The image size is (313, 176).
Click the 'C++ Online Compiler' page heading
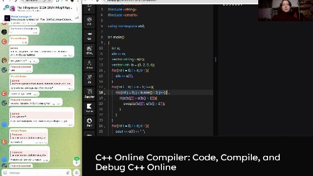188,162
